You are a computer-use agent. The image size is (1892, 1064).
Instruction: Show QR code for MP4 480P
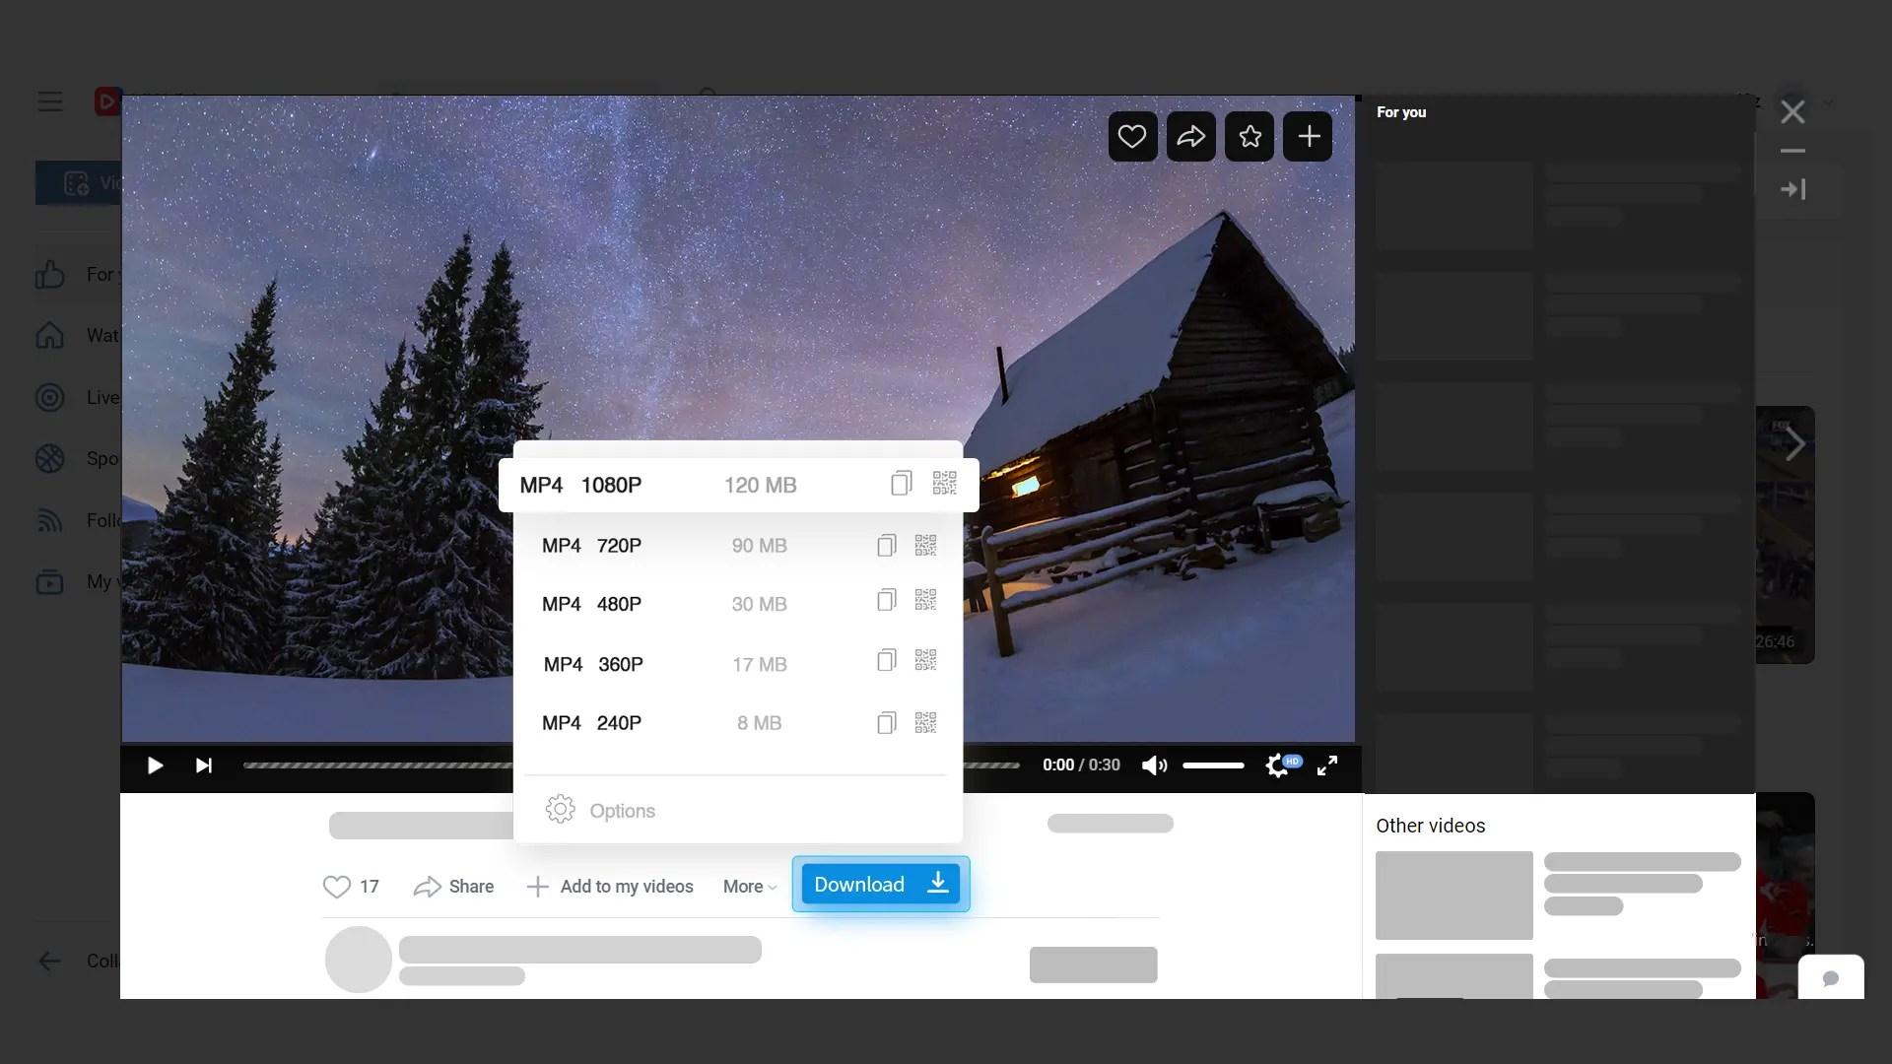[x=925, y=600]
